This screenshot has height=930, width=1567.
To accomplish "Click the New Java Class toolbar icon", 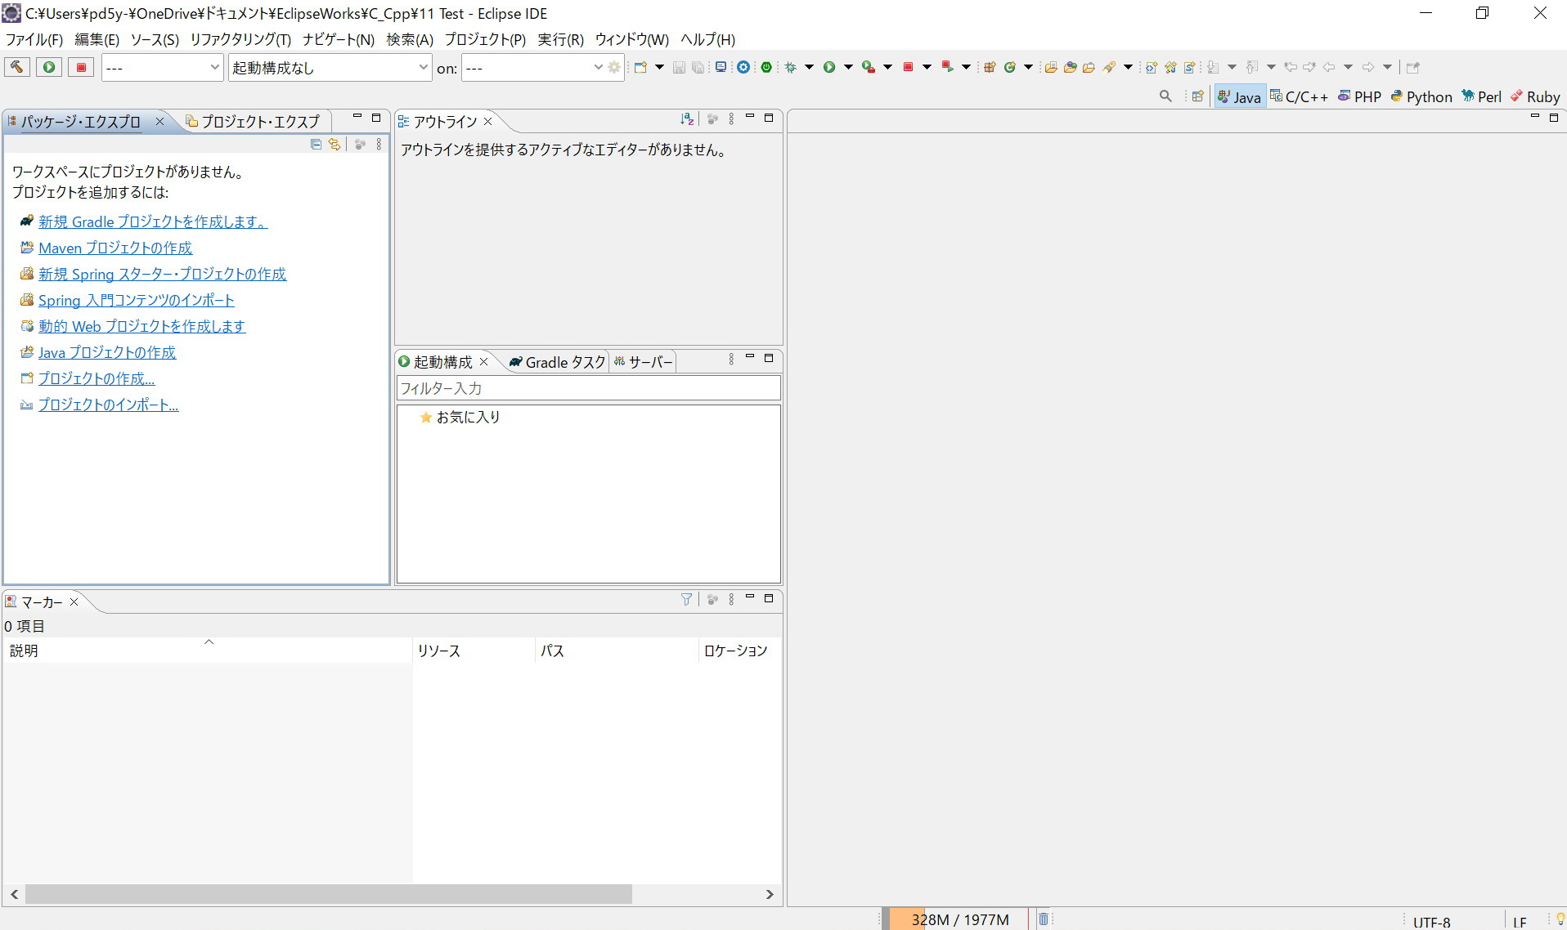I will pos(1010,67).
